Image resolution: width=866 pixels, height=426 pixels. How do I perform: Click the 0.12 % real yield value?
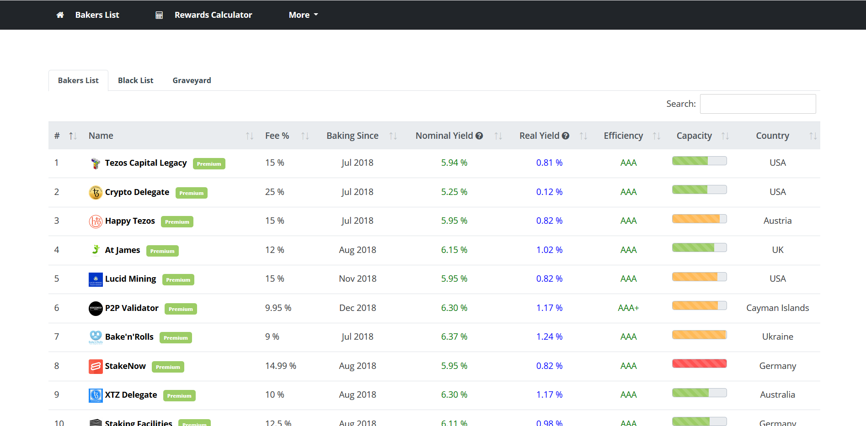549,192
